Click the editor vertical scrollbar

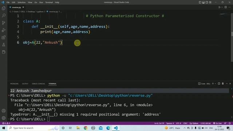tap(232, 37)
